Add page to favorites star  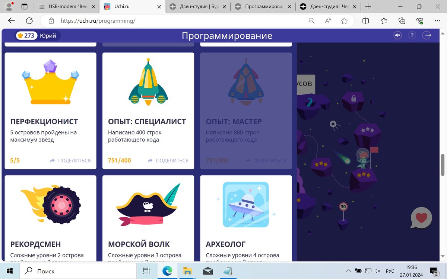[344, 21]
